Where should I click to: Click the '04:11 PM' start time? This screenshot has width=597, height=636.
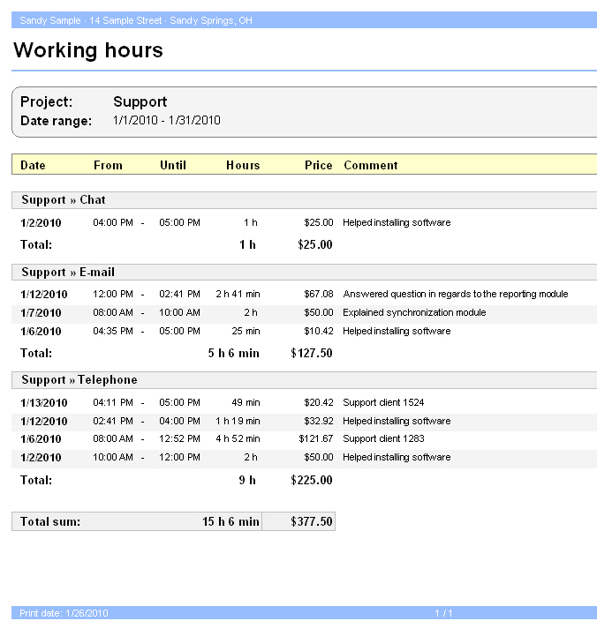tap(113, 403)
